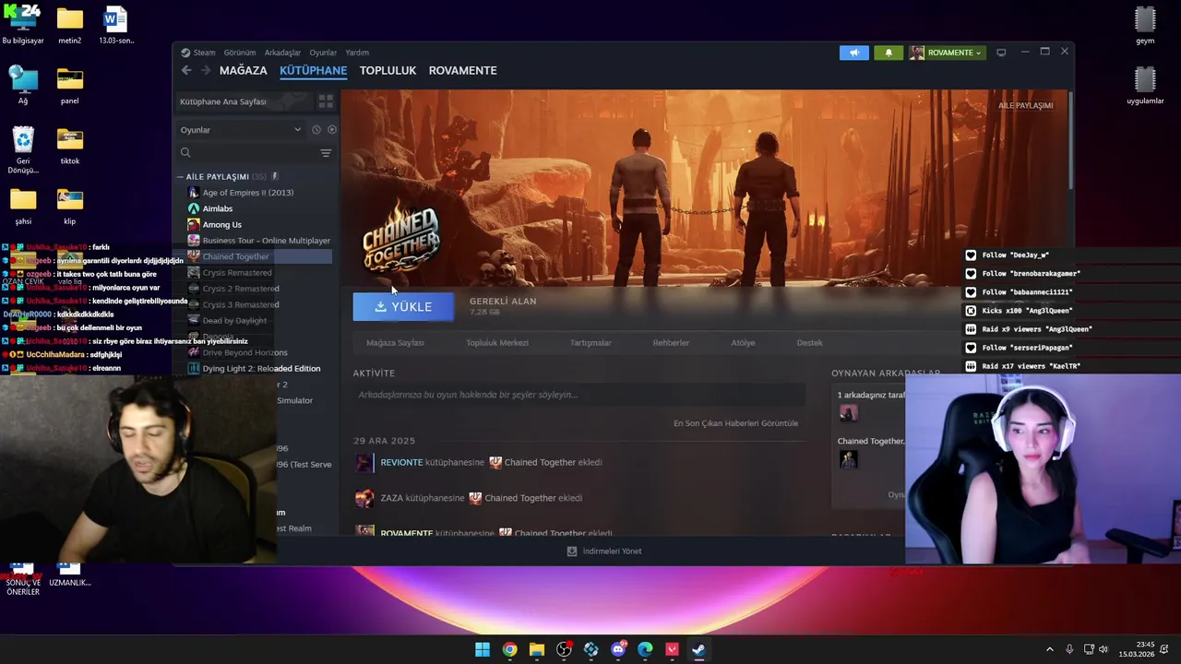This screenshot has height=664, width=1181.
Task: Open the ROVAMENTE account dropdown
Action: [947, 53]
